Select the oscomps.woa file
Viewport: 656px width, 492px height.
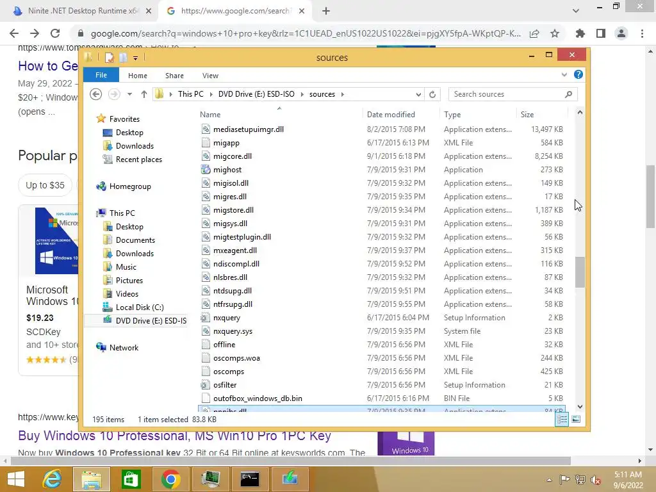tap(236, 358)
